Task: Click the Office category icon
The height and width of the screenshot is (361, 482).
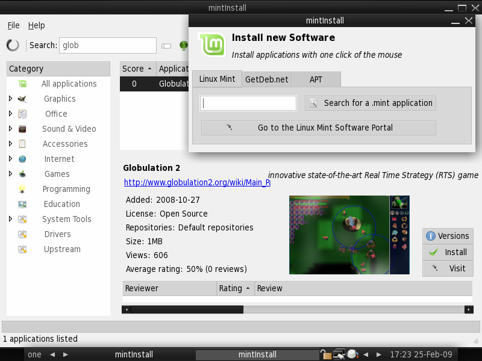Action: pos(22,114)
